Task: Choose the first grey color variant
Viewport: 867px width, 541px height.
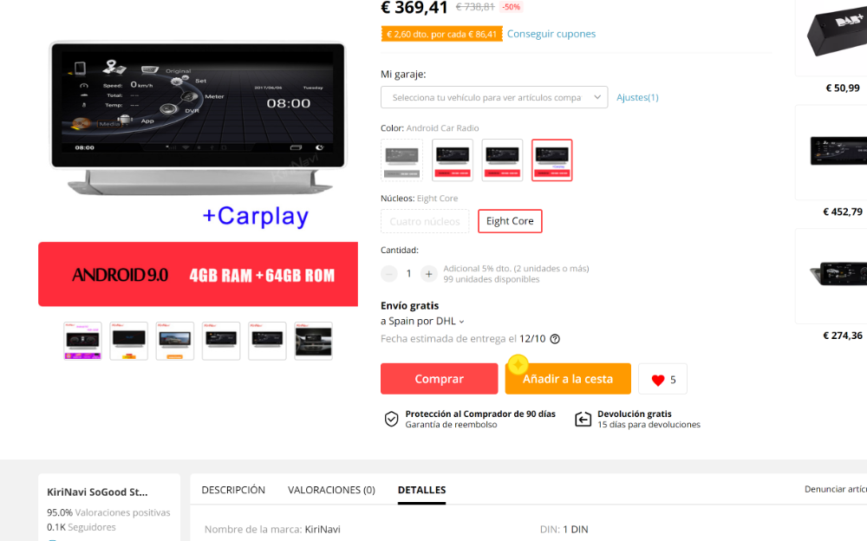Action: (402, 160)
